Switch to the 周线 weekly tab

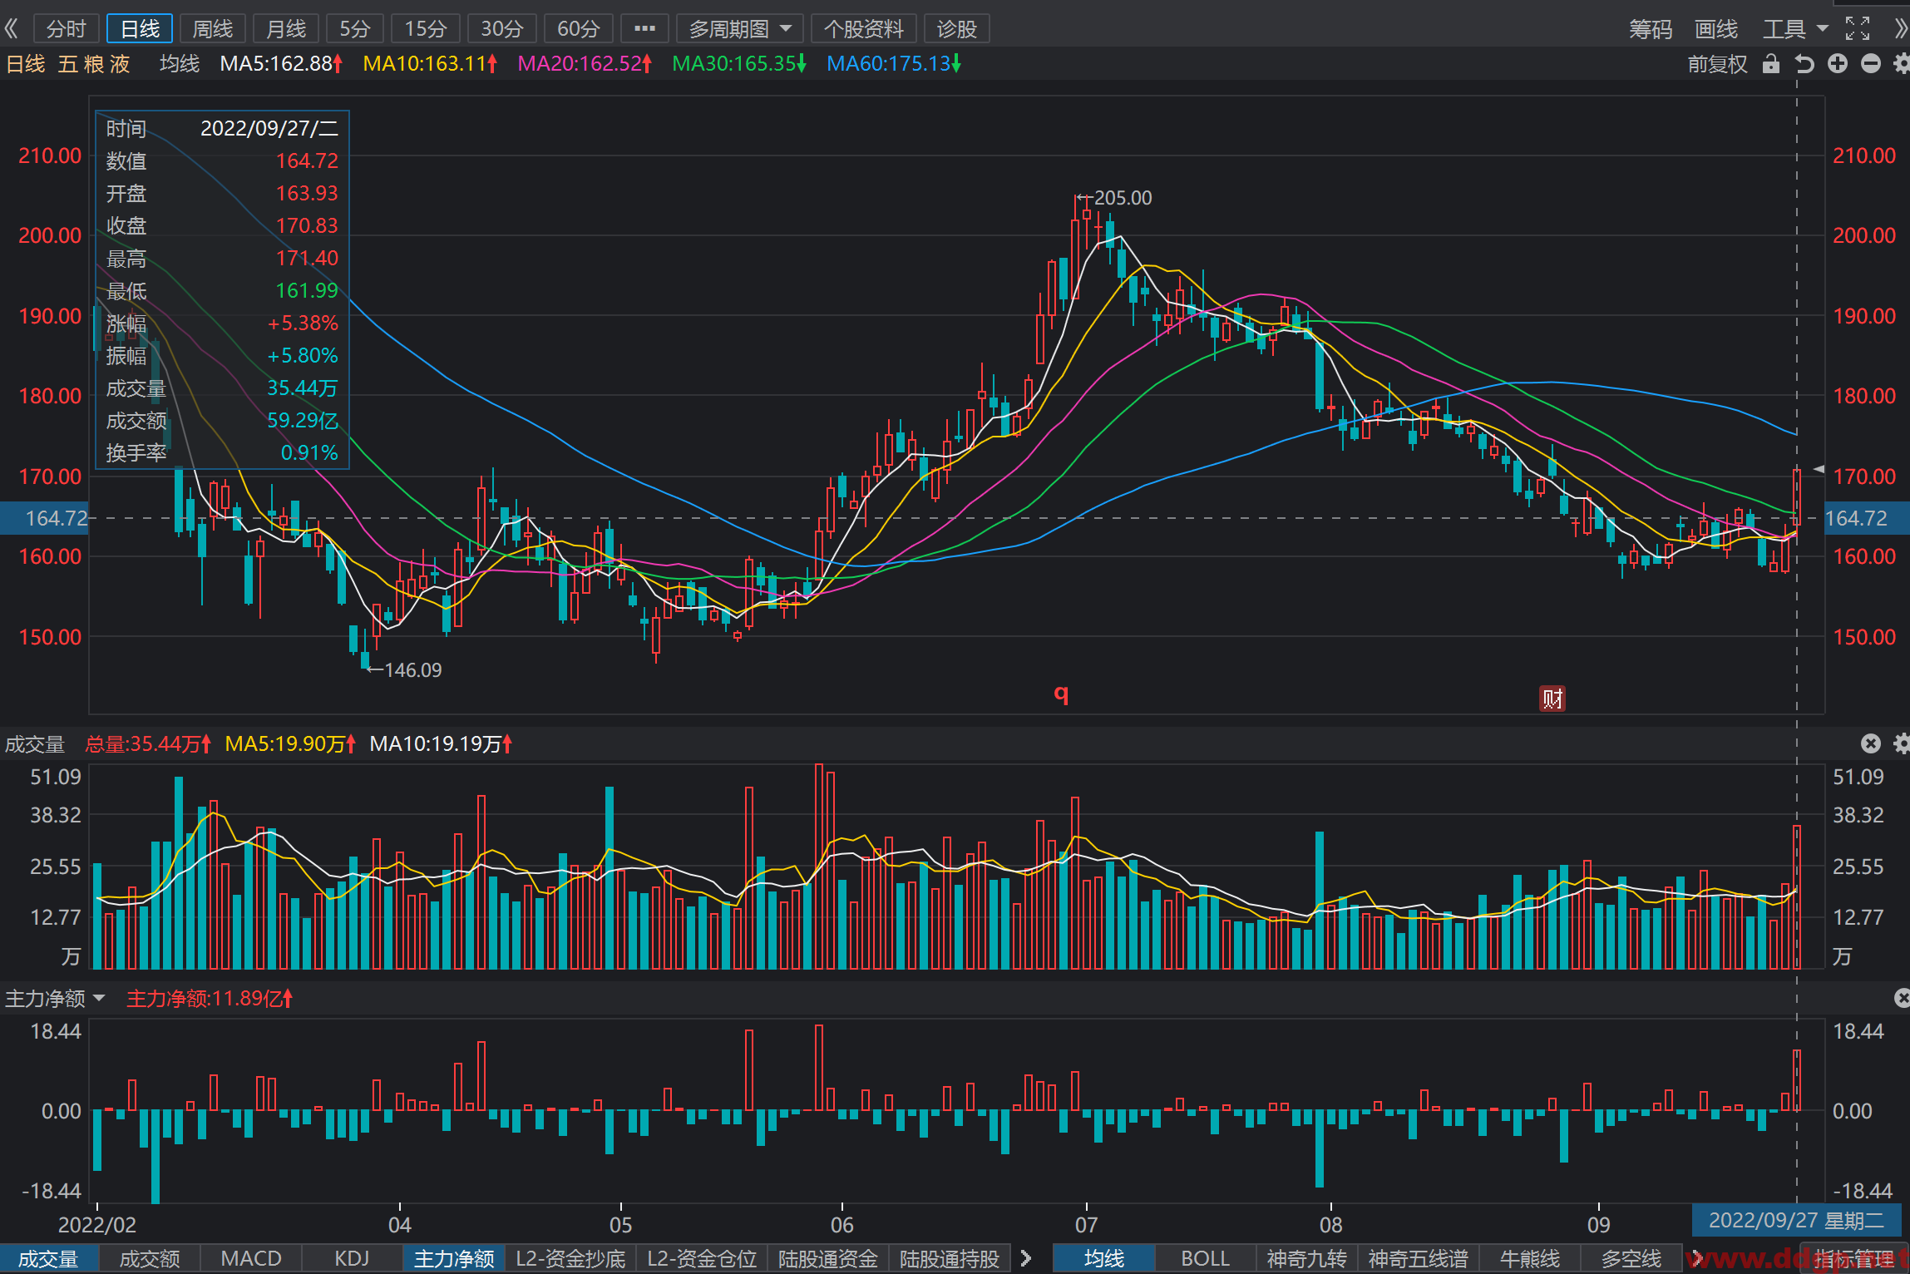pyautogui.click(x=213, y=29)
